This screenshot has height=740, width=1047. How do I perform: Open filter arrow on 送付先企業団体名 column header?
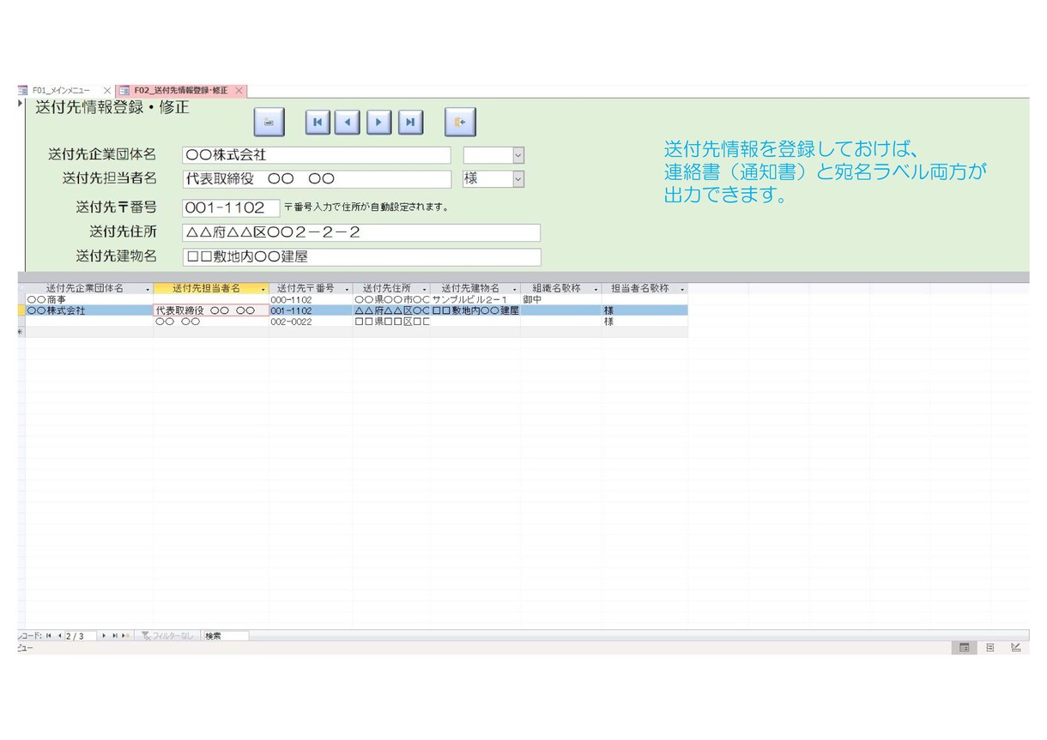148,289
